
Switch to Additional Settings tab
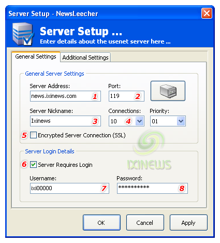tap(85, 58)
